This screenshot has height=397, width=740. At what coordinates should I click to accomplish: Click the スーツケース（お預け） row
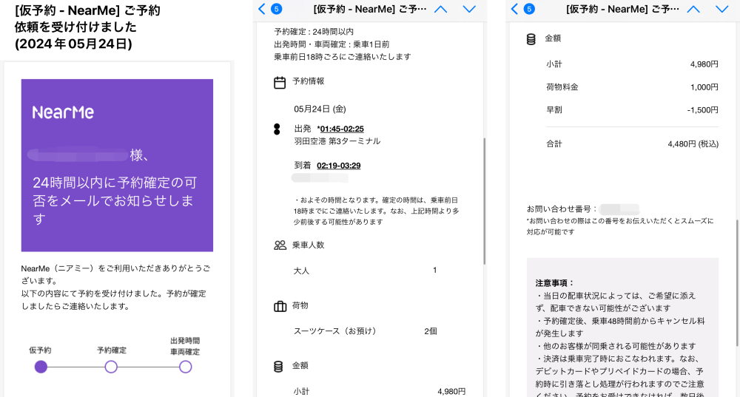pyautogui.click(x=335, y=331)
